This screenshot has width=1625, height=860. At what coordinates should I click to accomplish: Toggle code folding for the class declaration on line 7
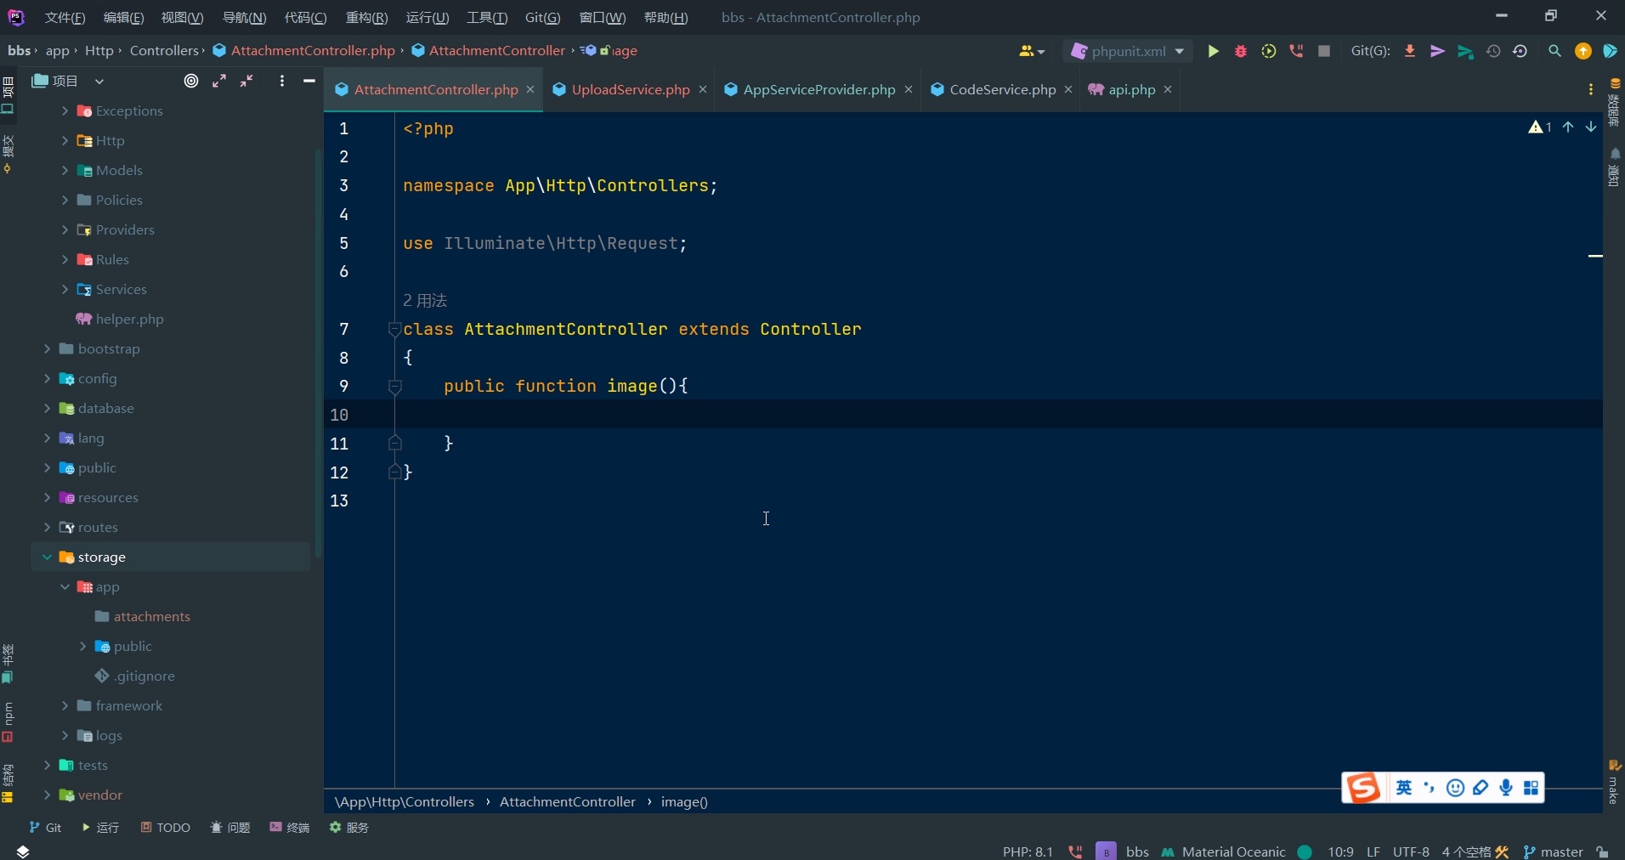tap(394, 330)
